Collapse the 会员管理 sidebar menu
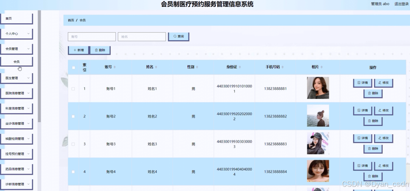410x191 pixels. click(17, 49)
